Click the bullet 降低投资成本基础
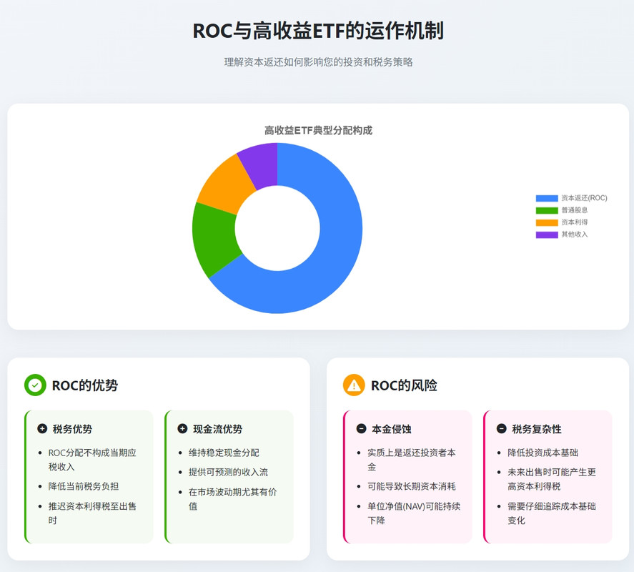Screen dimensions: 634x572 tap(543, 453)
